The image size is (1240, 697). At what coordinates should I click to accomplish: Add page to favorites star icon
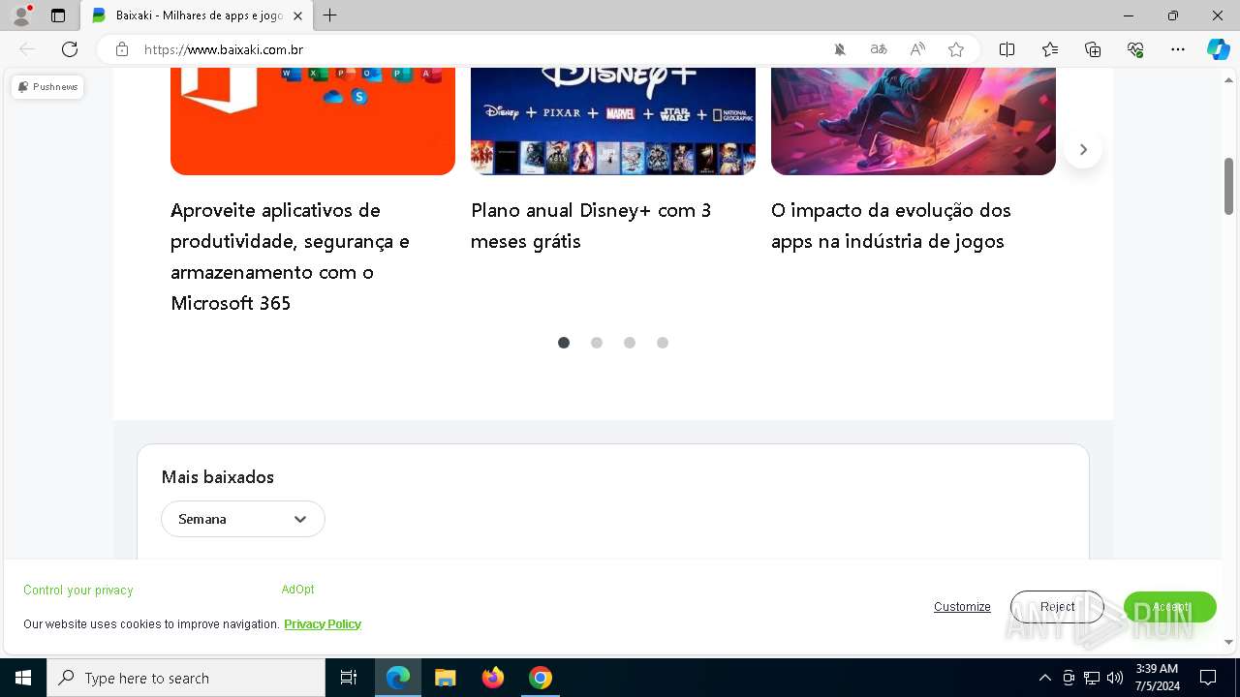coord(956,49)
